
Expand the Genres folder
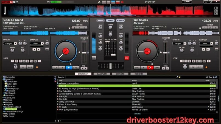[3, 100]
